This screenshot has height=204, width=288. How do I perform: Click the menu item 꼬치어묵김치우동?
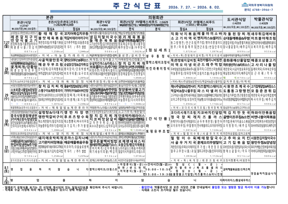click(76, 34)
